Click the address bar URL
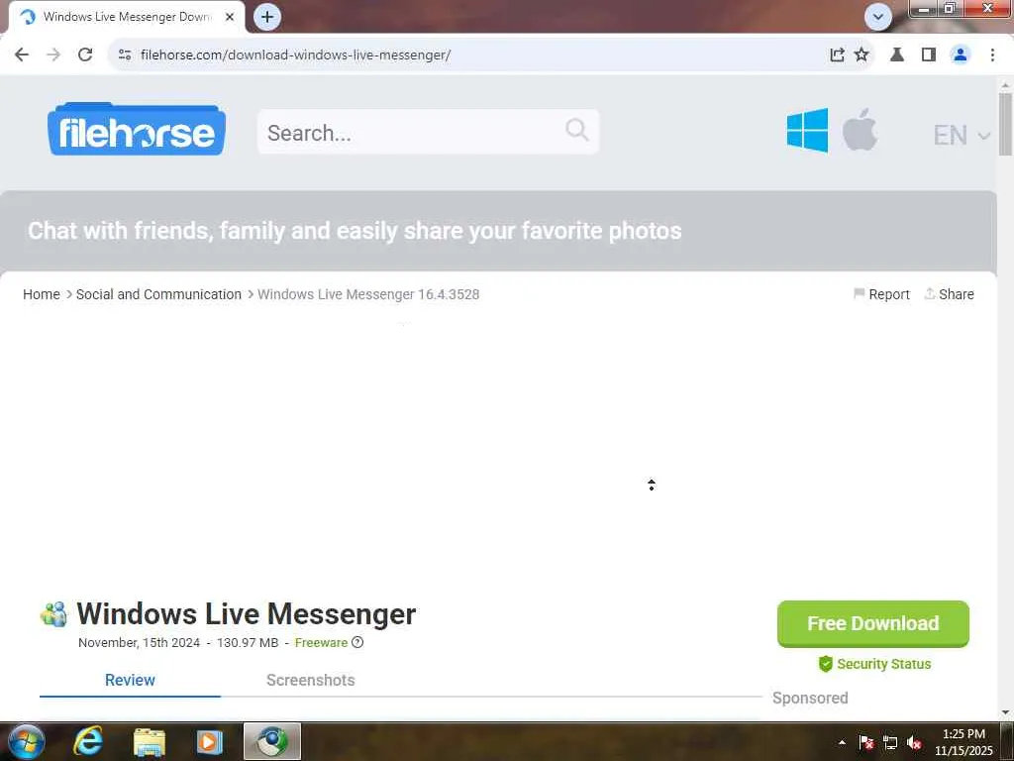Screen dimensions: 1014x761 295,55
